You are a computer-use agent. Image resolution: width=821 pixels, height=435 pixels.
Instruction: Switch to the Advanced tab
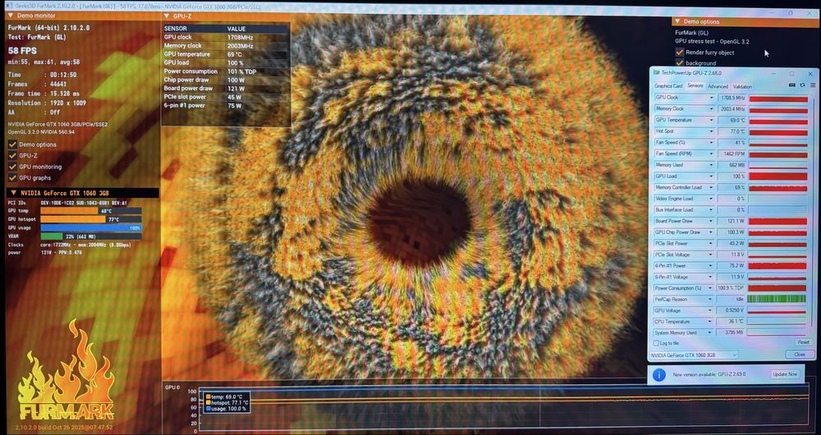point(718,86)
